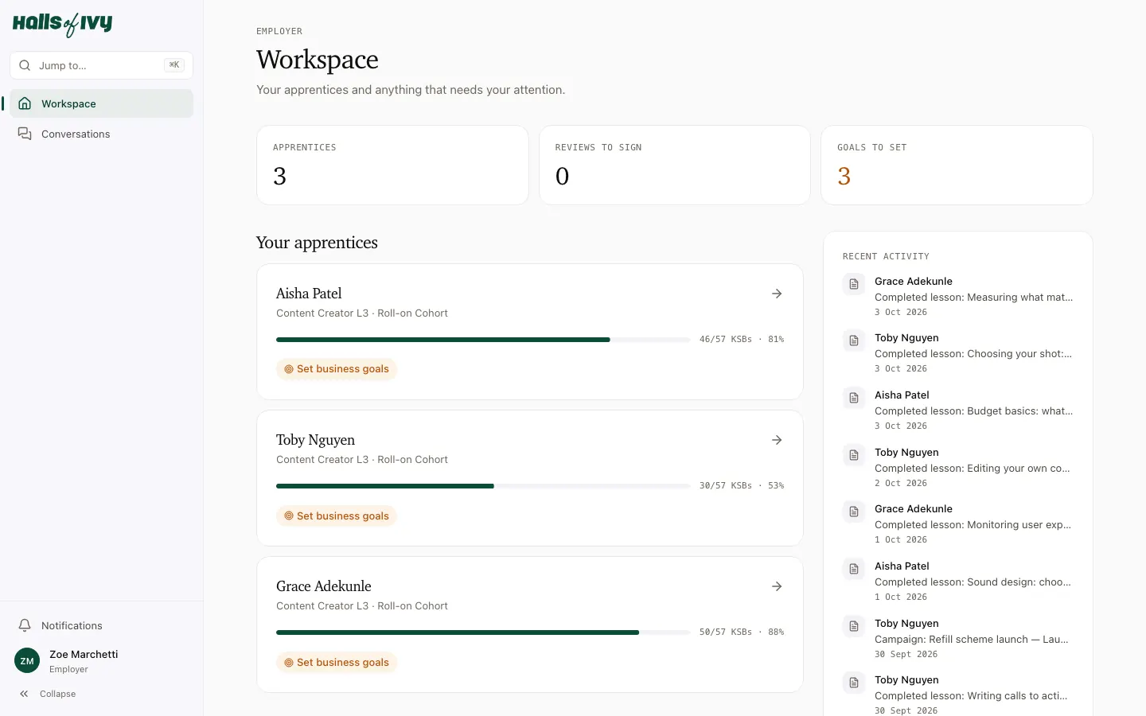Click Grace Adekunle's KSB progress bar
1146x716 pixels.
(483, 632)
